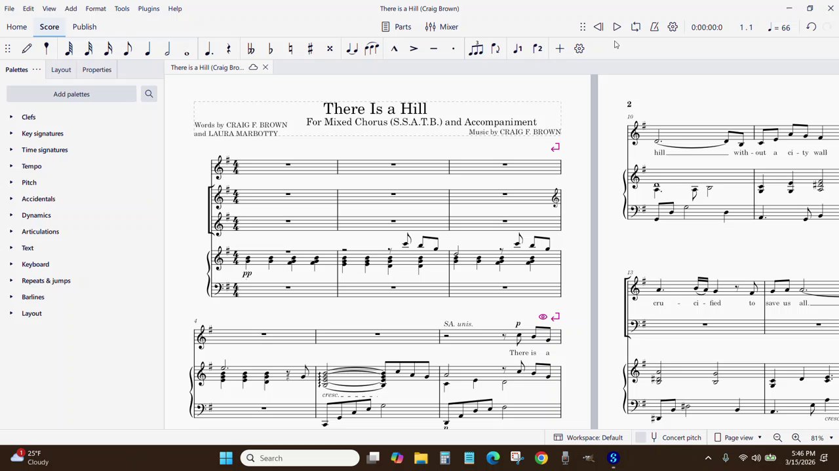Click the Add palettes button
Image resolution: width=839 pixels, height=471 pixels.
click(x=71, y=94)
